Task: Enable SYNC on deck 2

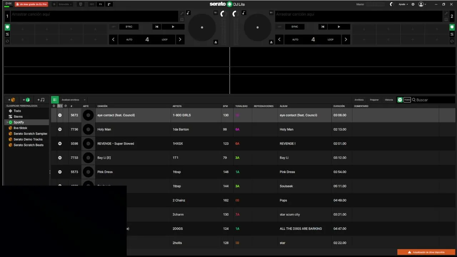Action: click(x=295, y=27)
